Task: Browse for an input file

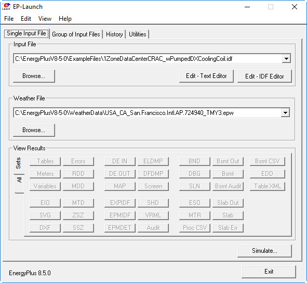Action: point(34,76)
